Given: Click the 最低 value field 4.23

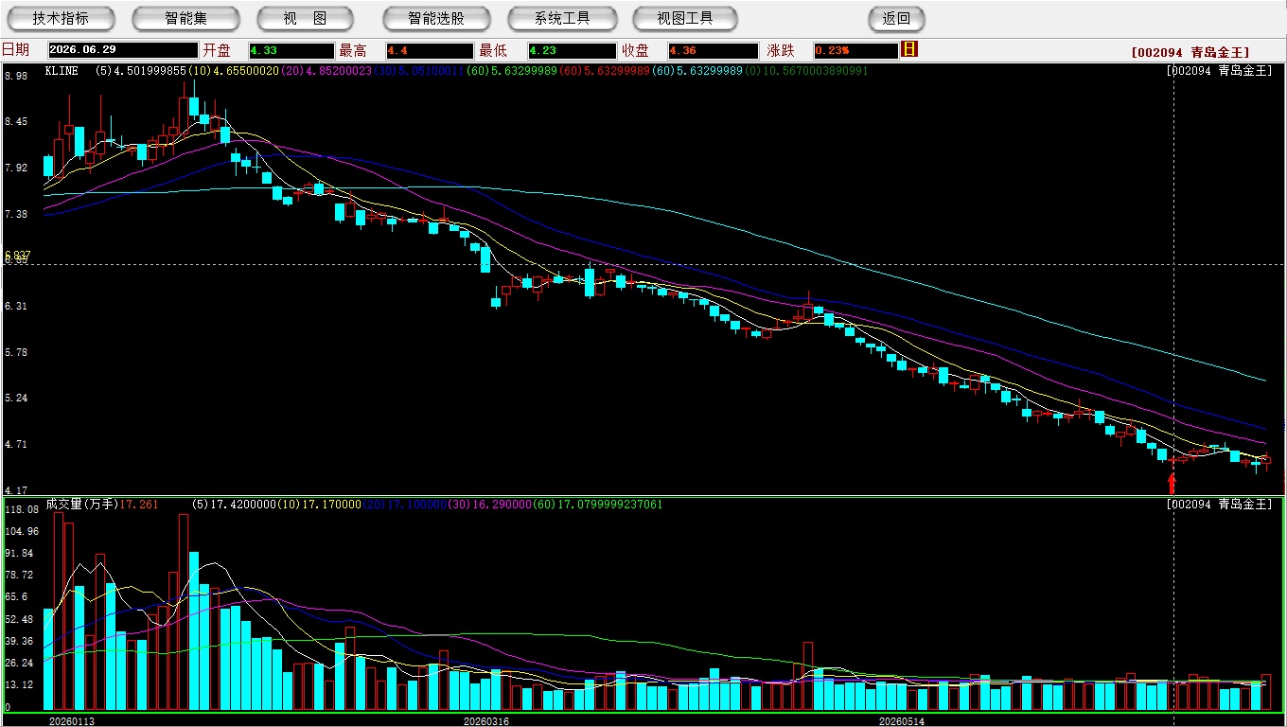Looking at the screenshot, I should pyautogui.click(x=573, y=50).
